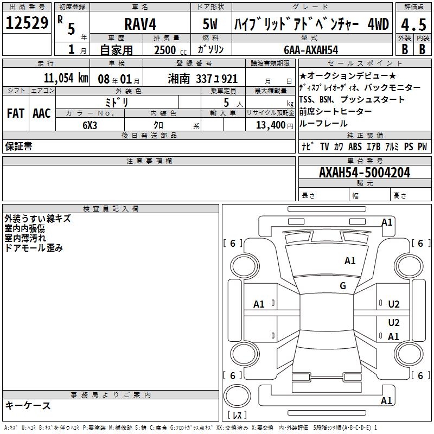Viewport: 434px width, 434px height.
Task: Select chassis number AXAH54-5004204
Action: pyautogui.click(x=365, y=173)
